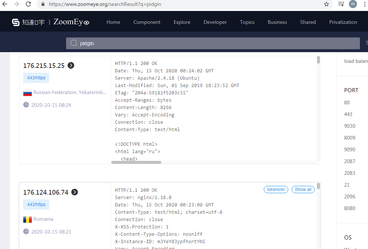Image resolution: width=368 pixels, height=249 pixels.
Task: Filter results by port 9090
Action: point(350,149)
